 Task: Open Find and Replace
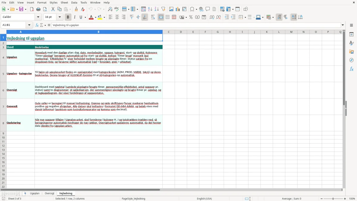tap(110, 9)
